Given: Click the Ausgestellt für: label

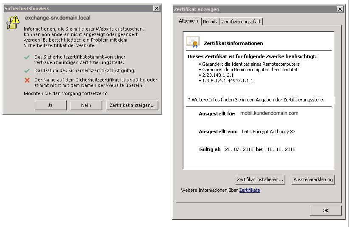Looking at the screenshot, I should point(217,114).
